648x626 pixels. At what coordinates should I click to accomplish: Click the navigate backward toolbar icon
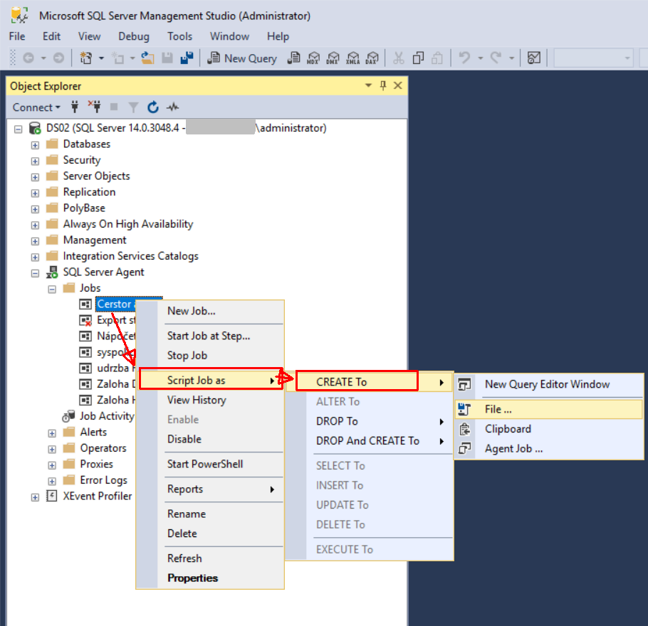(28, 58)
